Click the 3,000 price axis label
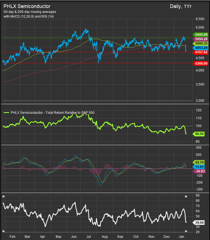 click(200, 101)
